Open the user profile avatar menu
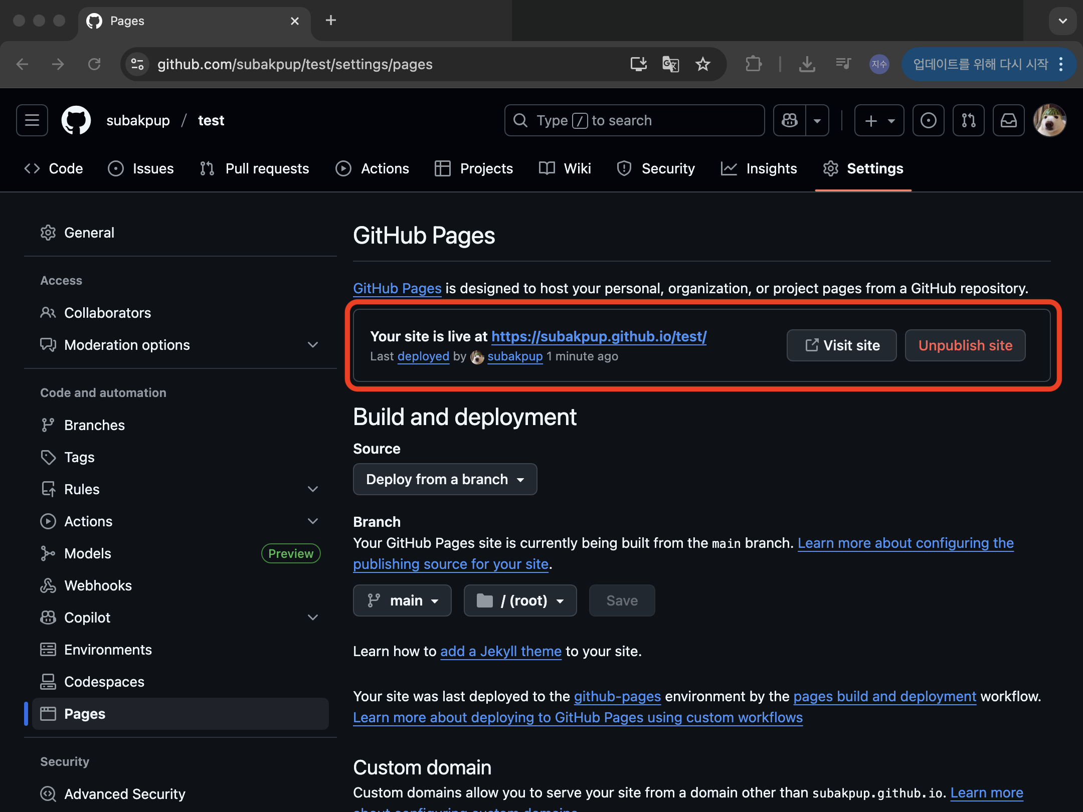Image resolution: width=1083 pixels, height=812 pixels. [x=1049, y=120]
